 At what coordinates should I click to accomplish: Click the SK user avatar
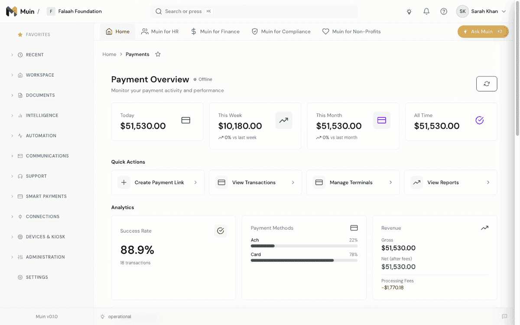(462, 12)
